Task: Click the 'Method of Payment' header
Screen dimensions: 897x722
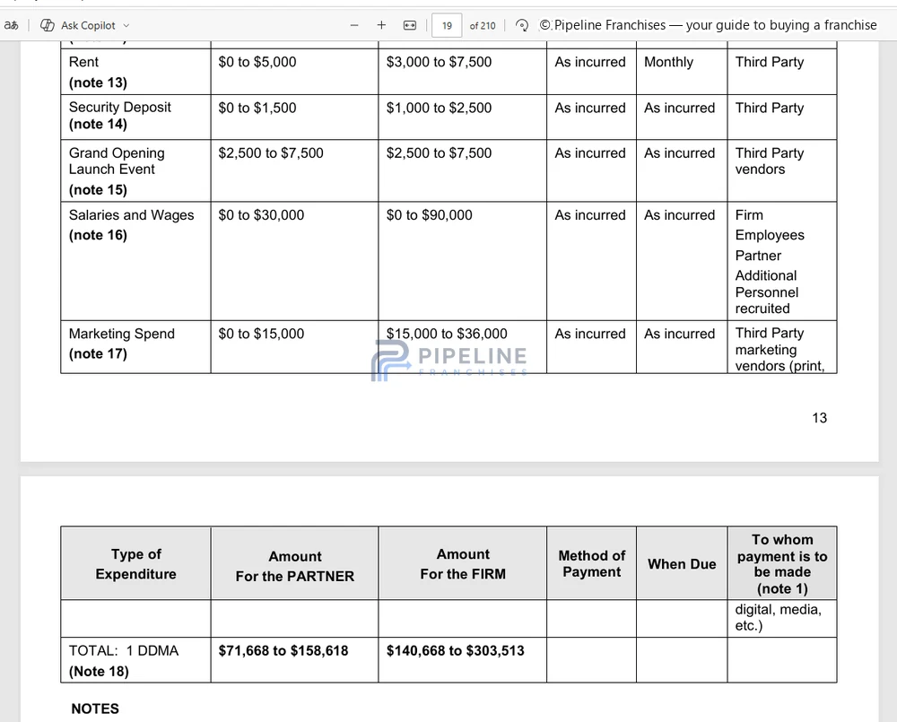Action: (591, 563)
